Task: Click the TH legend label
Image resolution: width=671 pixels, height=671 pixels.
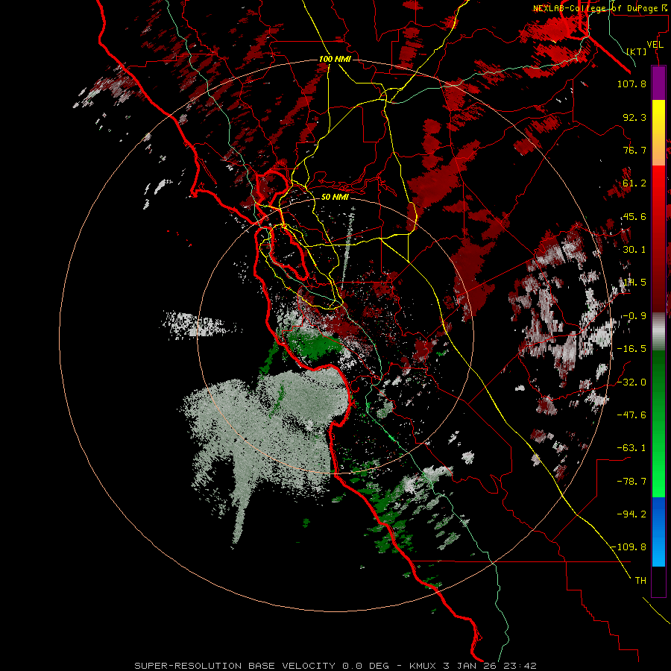Action: [x=640, y=581]
